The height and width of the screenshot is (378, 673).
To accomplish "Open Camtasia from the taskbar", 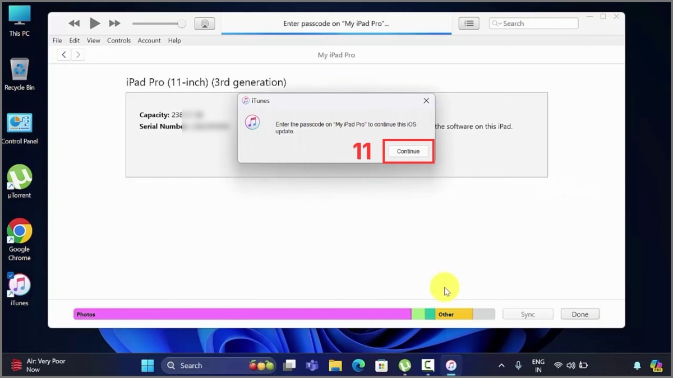I will tap(428, 366).
